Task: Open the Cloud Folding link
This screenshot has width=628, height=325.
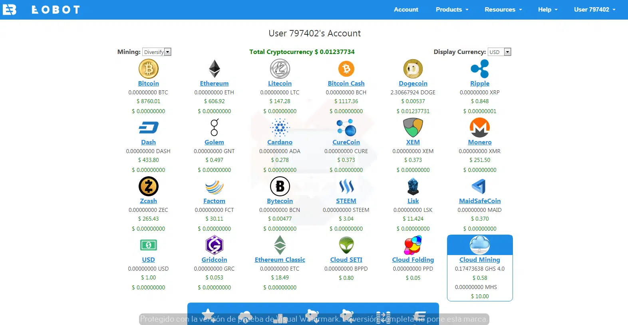Action: (413, 260)
